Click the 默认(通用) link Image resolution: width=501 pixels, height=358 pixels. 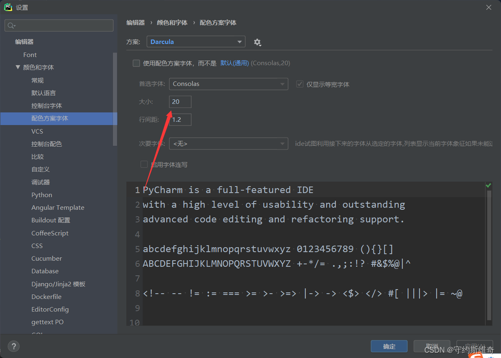tap(234, 63)
